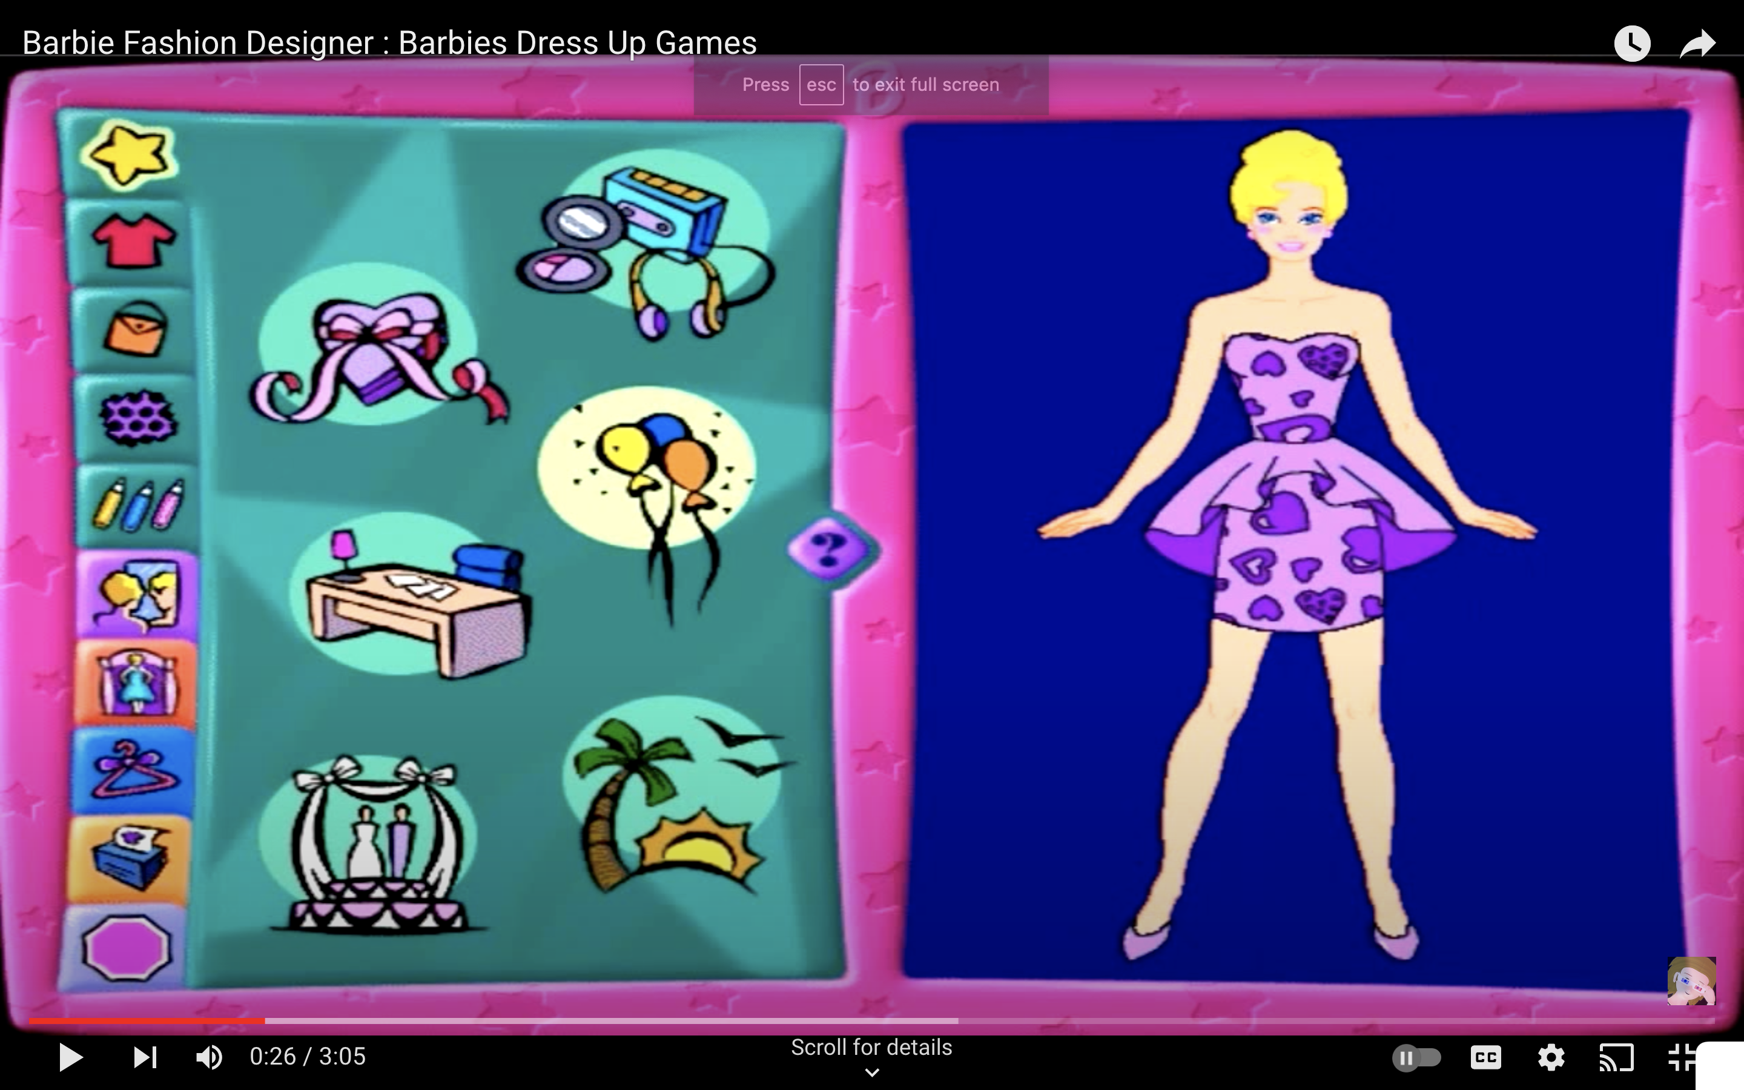Cast the video to a device
The image size is (1744, 1090).
[1616, 1057]
